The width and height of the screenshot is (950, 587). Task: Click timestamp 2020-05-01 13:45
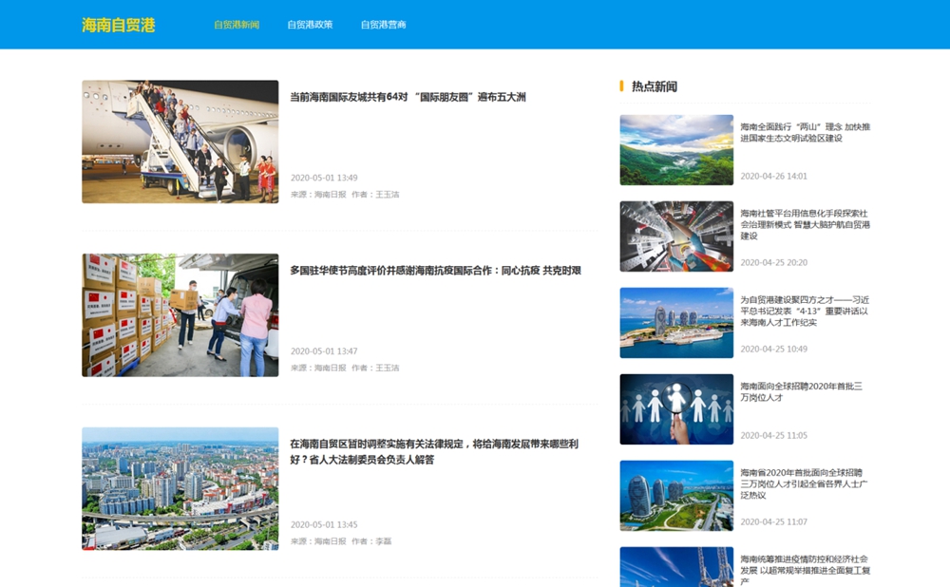coord(324,524)
